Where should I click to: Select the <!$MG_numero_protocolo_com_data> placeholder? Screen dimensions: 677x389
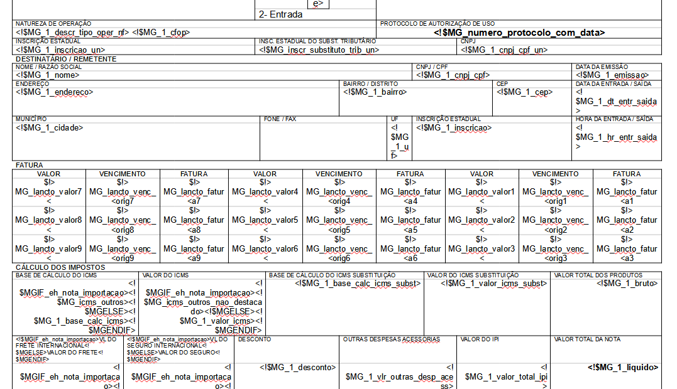[x=519, y=33]
